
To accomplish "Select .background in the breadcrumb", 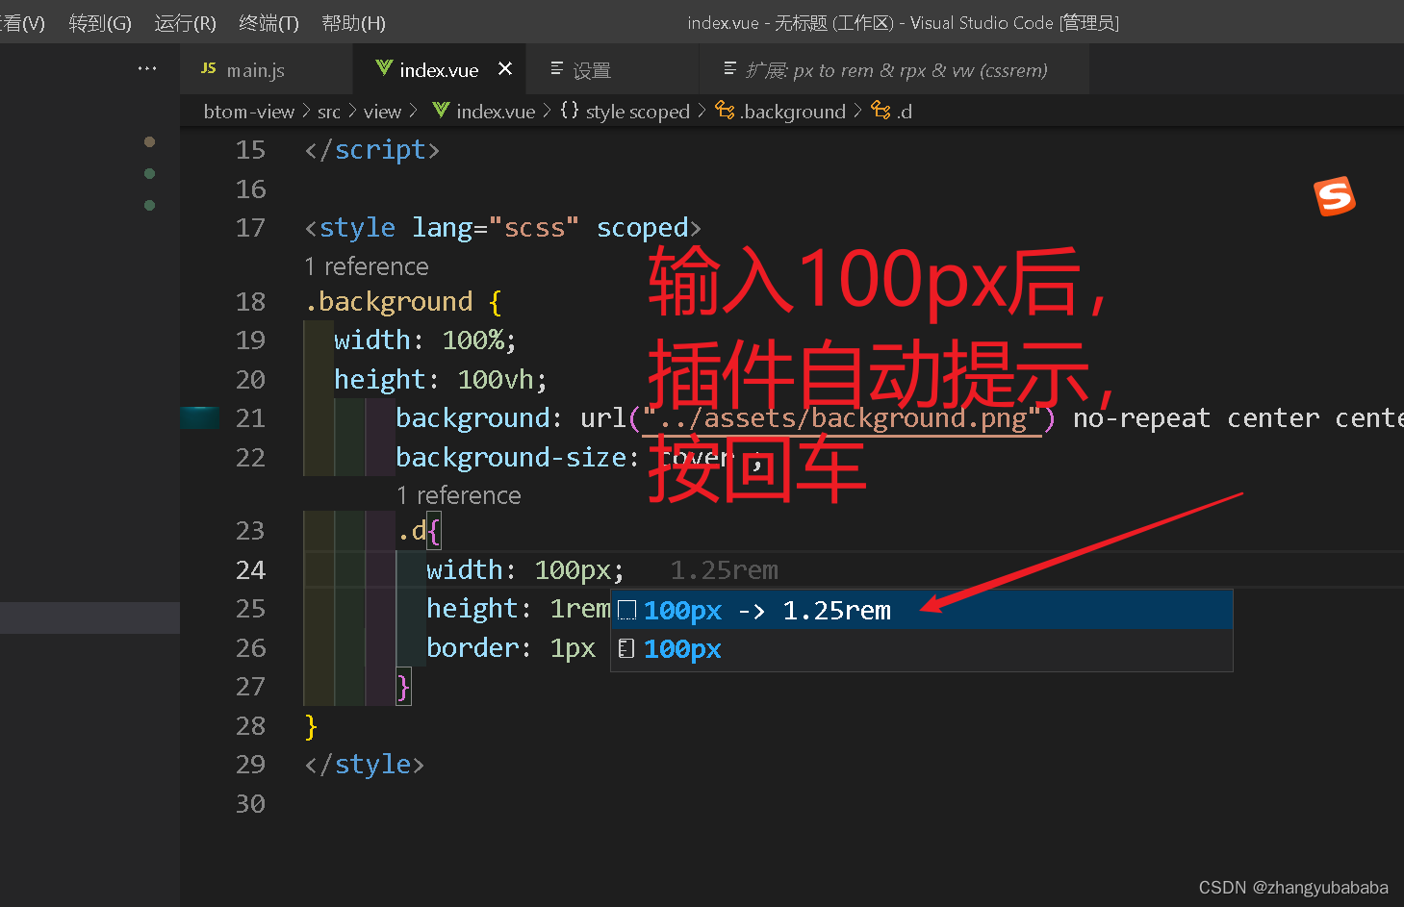I will 793,112.
